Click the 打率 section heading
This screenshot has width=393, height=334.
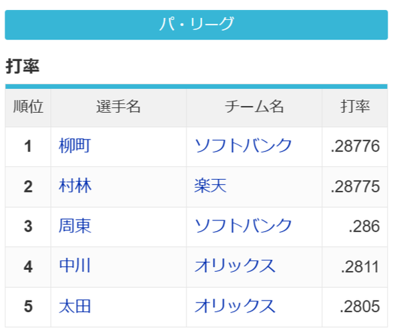point(23,66)
